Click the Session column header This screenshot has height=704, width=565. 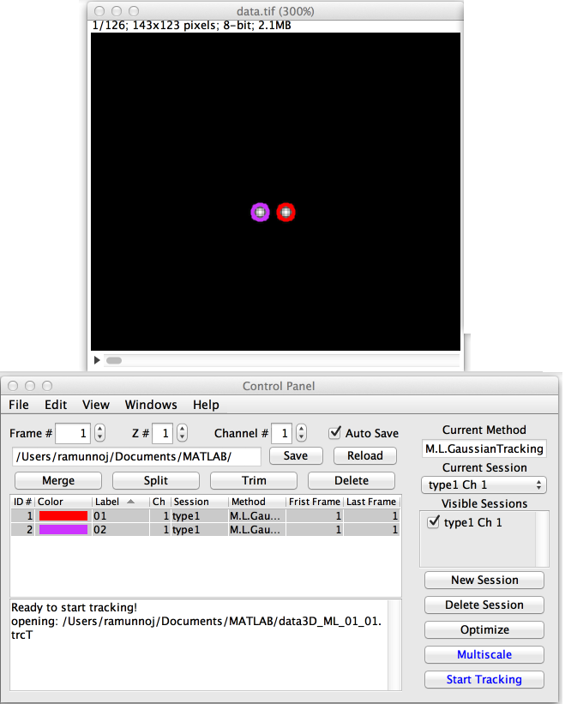pos(200,502)
